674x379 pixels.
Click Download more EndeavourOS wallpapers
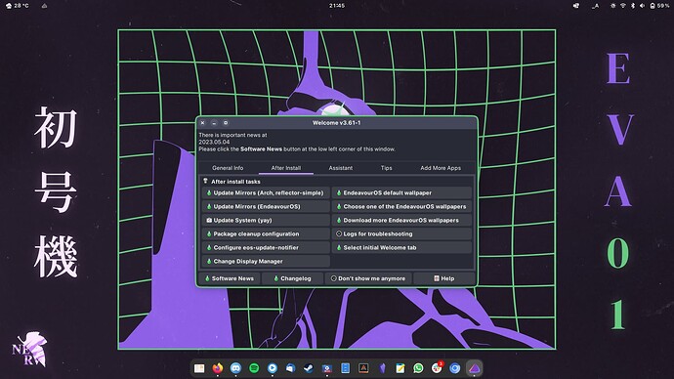pos(401,220)
